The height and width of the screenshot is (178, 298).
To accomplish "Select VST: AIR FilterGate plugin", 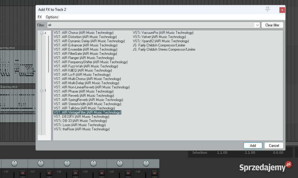I will (x=85, y=53).
